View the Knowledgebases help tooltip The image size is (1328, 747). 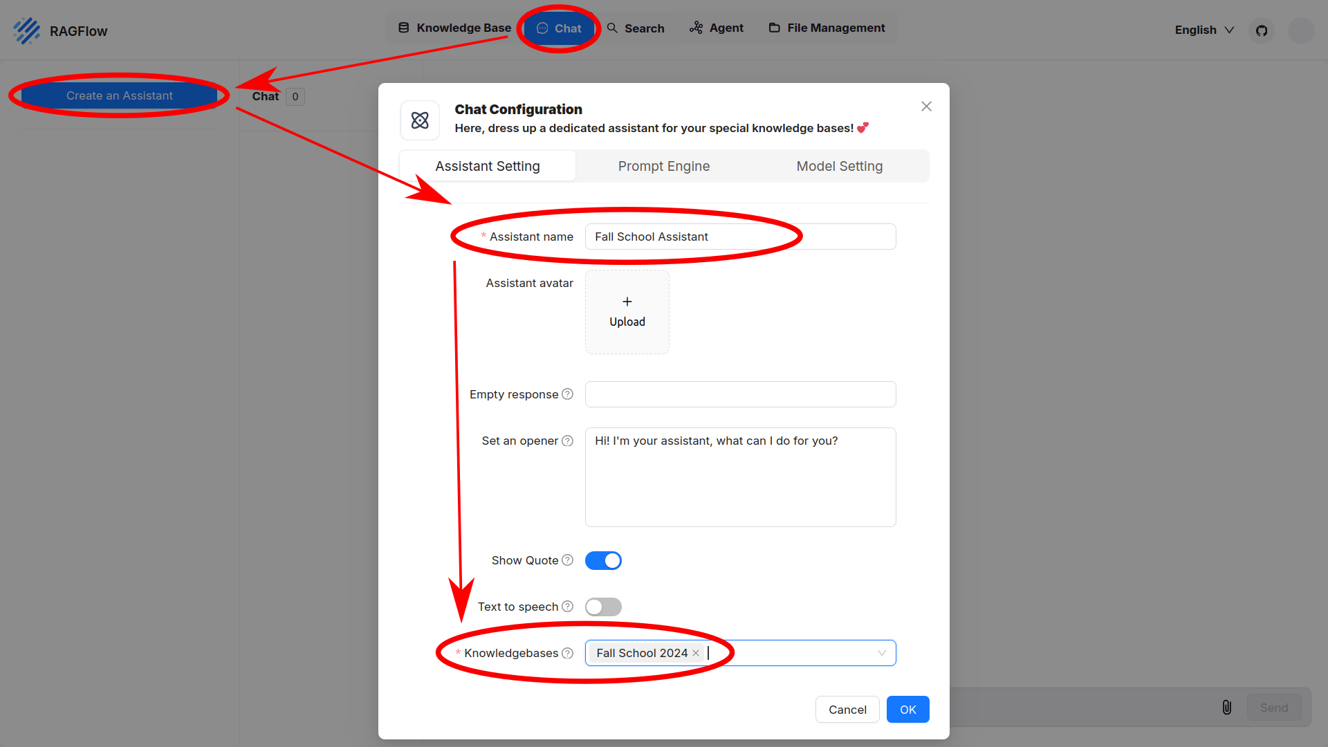pyautogui.click(x=567, y=653)
